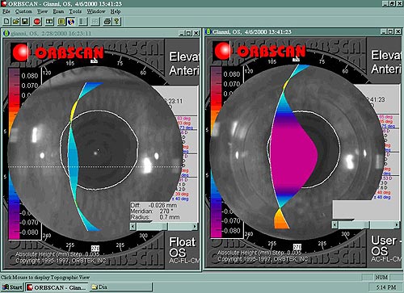Open a file with the folder icon
The height and width of the screenshot is (293, 404).
tap(16, 21)
